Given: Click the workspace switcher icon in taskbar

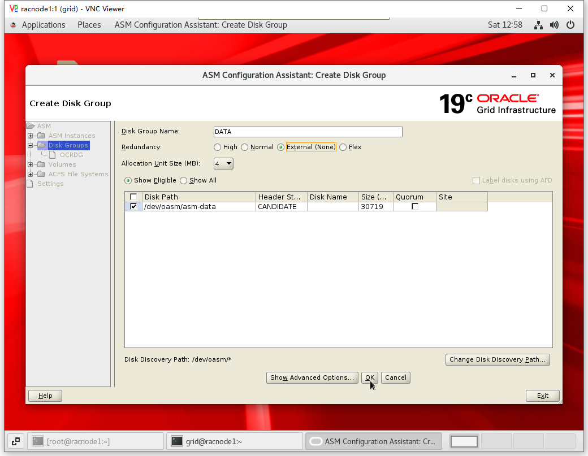Looking at the screenshot, I should tap(16, 441).
